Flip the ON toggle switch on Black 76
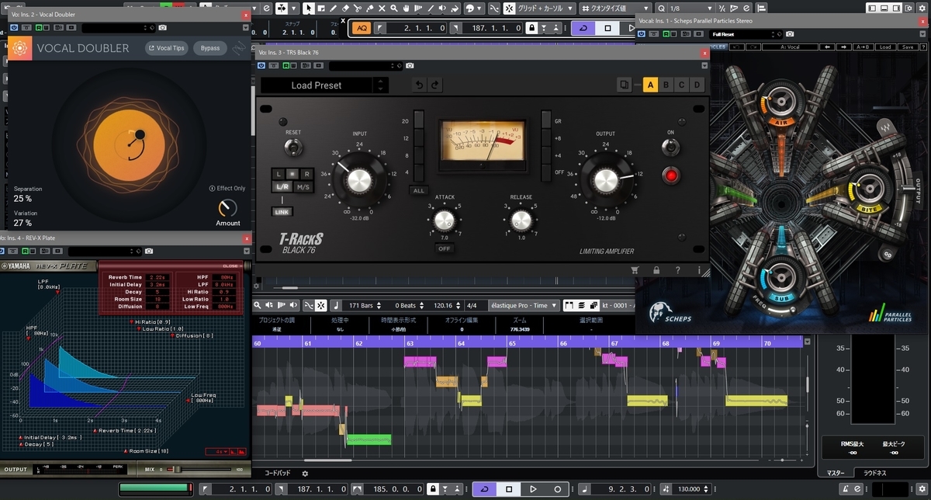 [669, 146]
